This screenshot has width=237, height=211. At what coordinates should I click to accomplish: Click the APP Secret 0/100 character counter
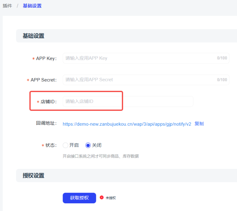[222, 80]
